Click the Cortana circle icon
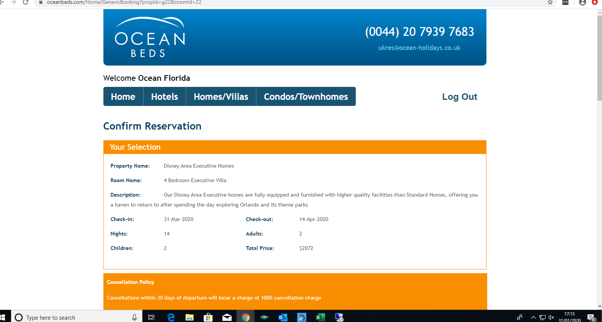This screenshot has width=602, height=322. pyautogui.click(x=19, y=317)
